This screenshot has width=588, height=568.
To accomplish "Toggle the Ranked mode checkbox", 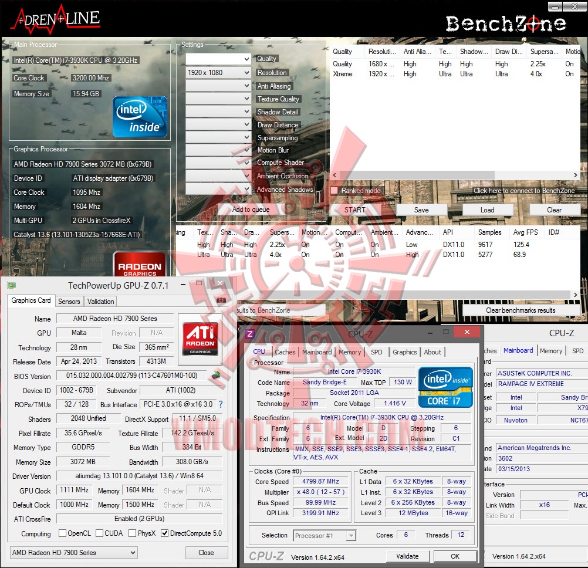I will 334,191.
